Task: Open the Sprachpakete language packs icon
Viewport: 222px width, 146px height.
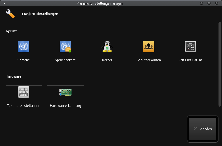Action: [x=65, y=46]
